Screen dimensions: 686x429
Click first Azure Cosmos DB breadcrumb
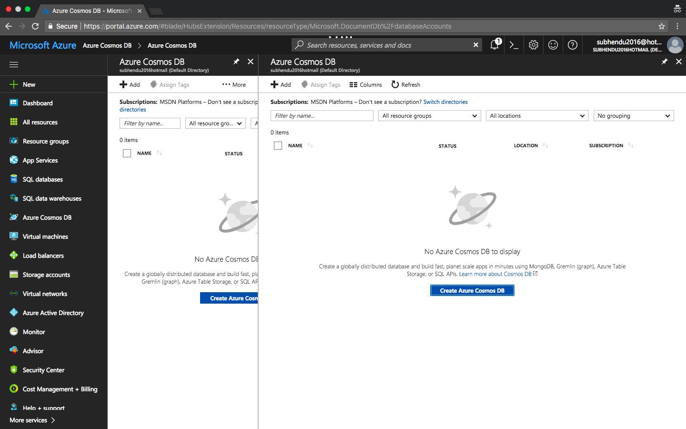click(107, 46)
